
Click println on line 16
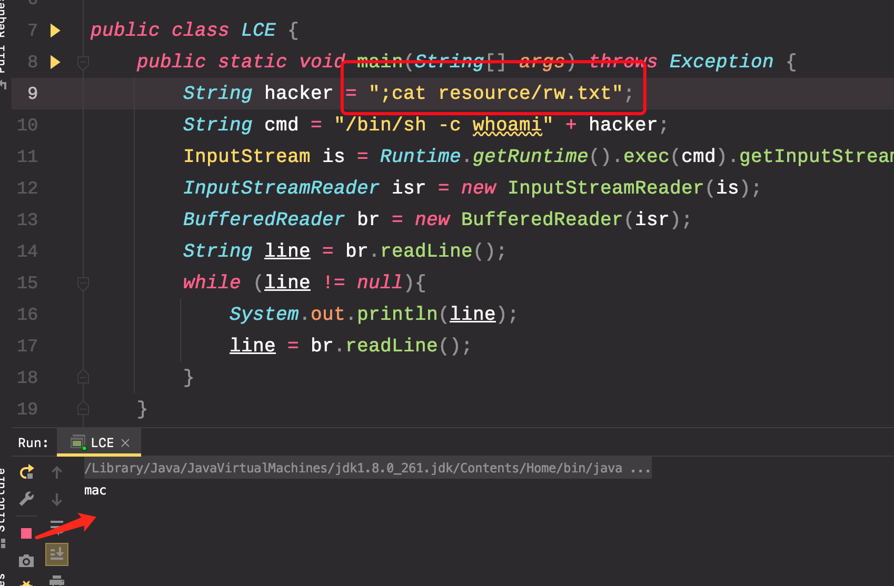tap(398, 314)
